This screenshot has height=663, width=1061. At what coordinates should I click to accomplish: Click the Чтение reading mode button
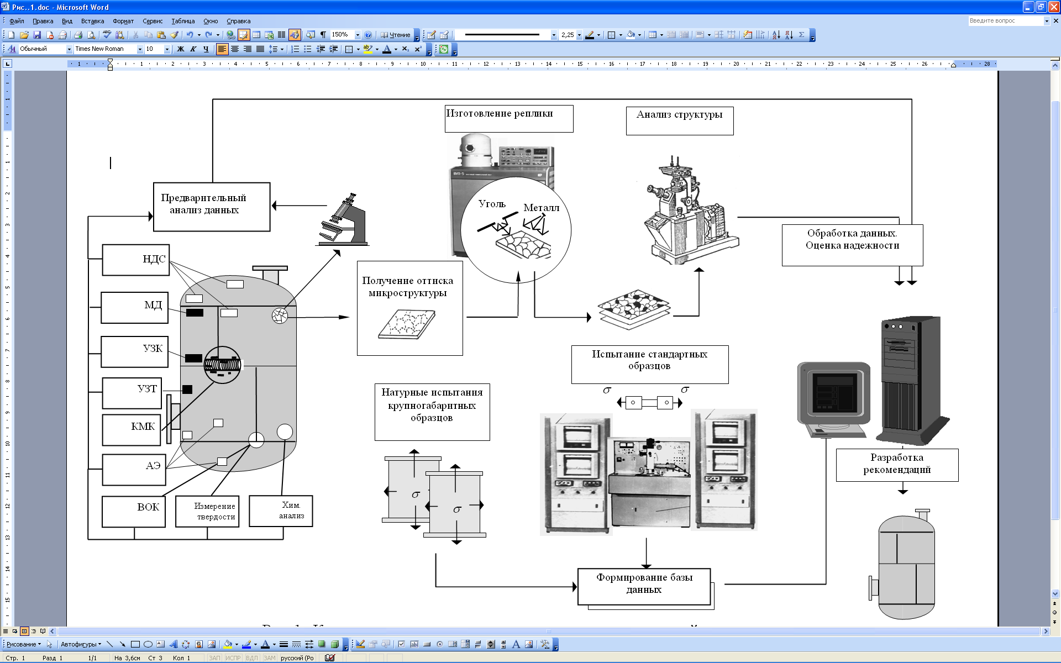point(395,35)
